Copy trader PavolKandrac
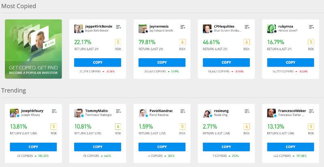 [x=162, y=147]
